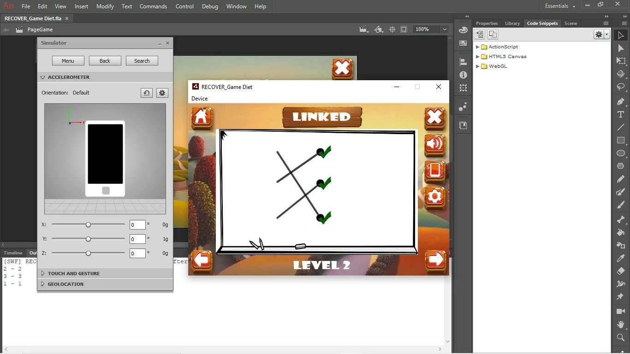The width and height of the screenshot is (630, 354).
Task: Click the Edit Scene clapper icon
Action: pyautogui.click(x=364, y=29)
